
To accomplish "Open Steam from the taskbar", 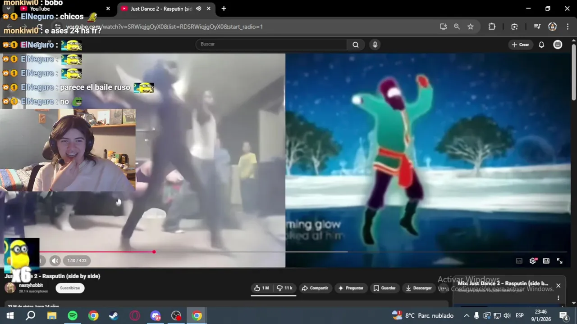I will [114, 315].
